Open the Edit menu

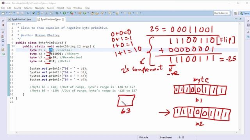pos(9,8)
